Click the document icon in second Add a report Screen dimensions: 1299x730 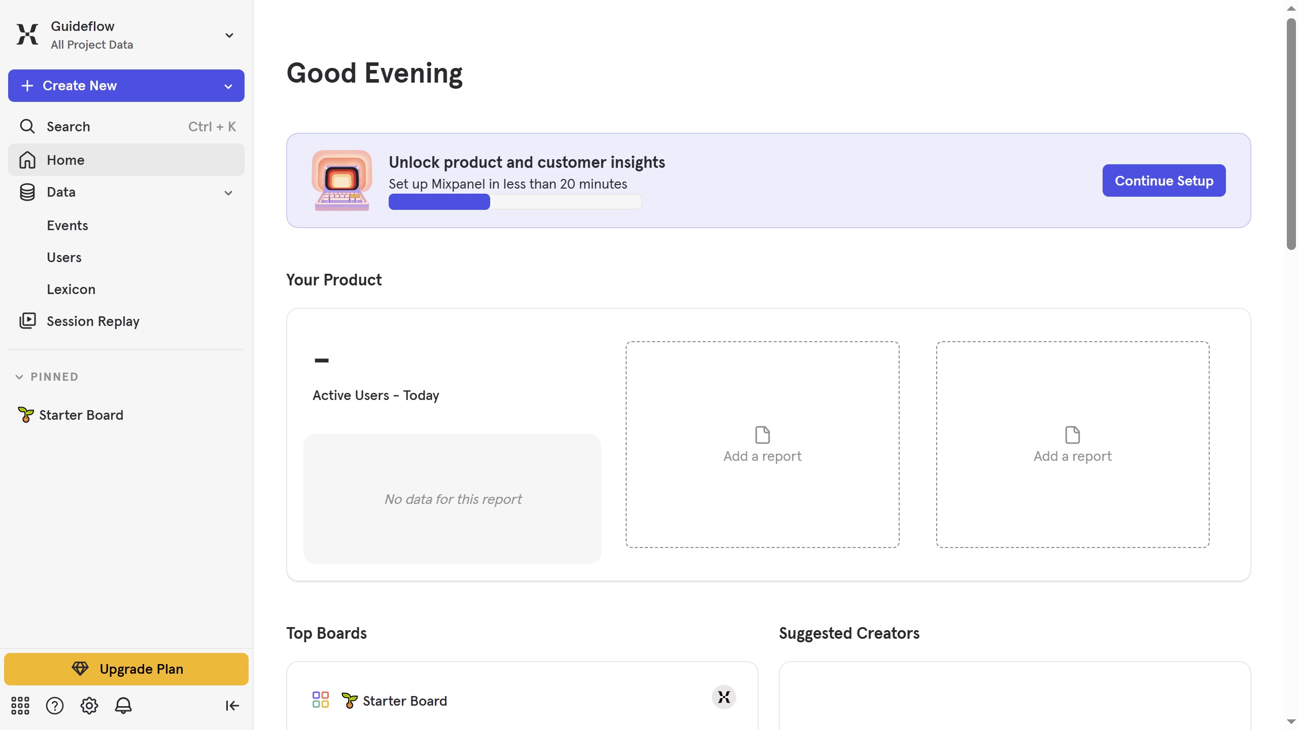1073,434
